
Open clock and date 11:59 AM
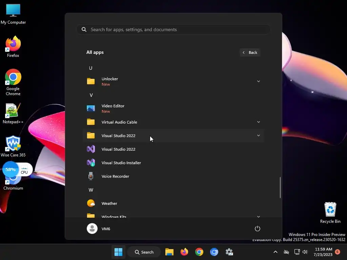point(323,252)
